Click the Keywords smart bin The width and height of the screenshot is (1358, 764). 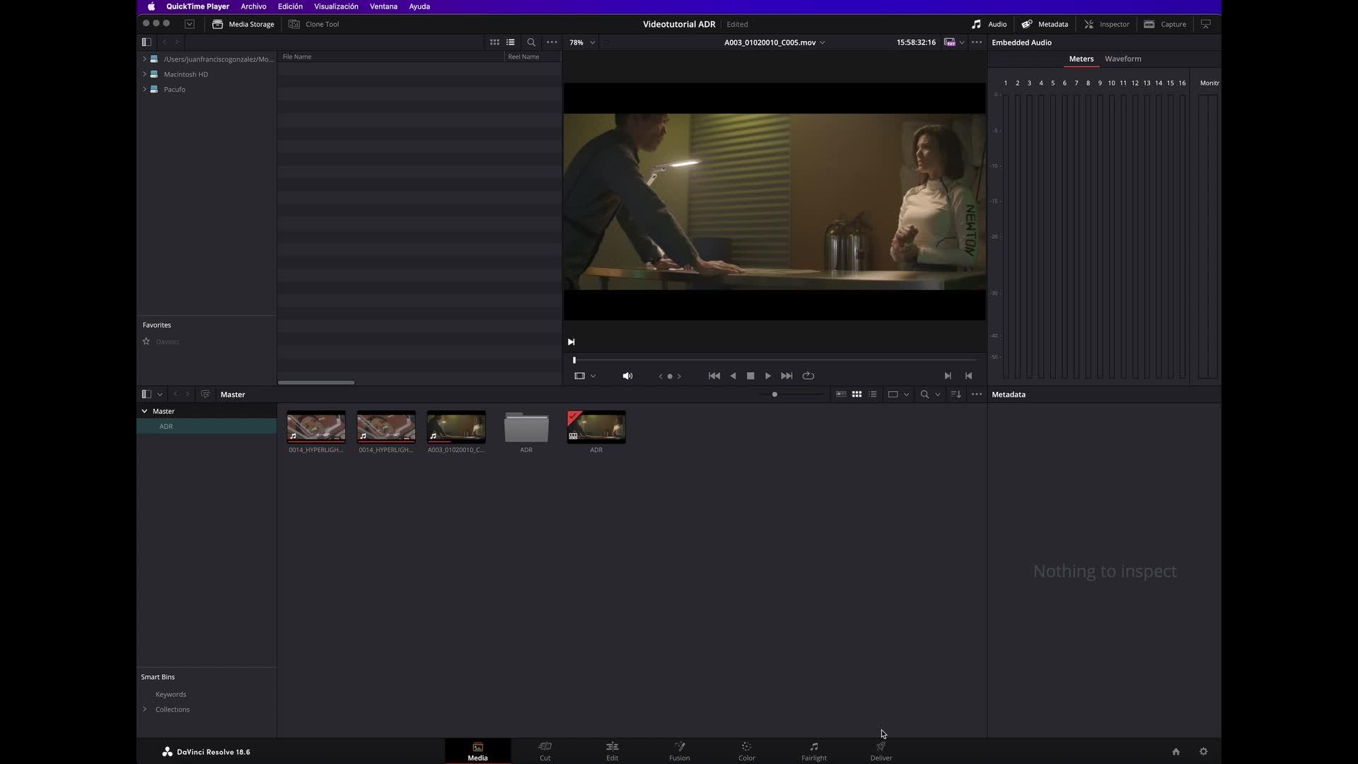(x=170, y=694)
